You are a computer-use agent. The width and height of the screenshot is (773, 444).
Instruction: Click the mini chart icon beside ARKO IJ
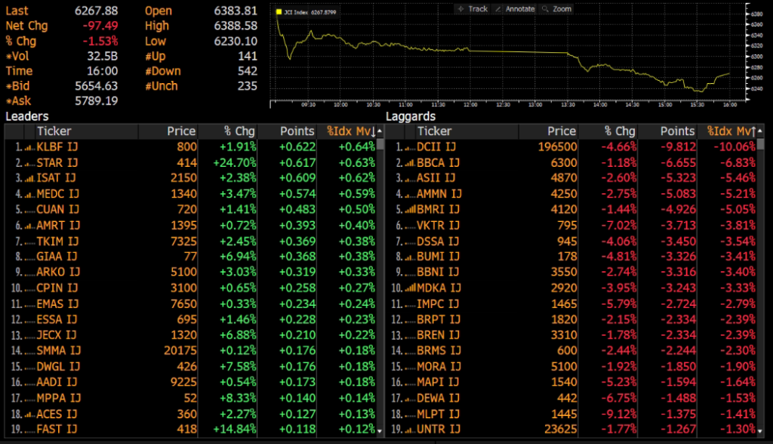[x=29, y=273]
